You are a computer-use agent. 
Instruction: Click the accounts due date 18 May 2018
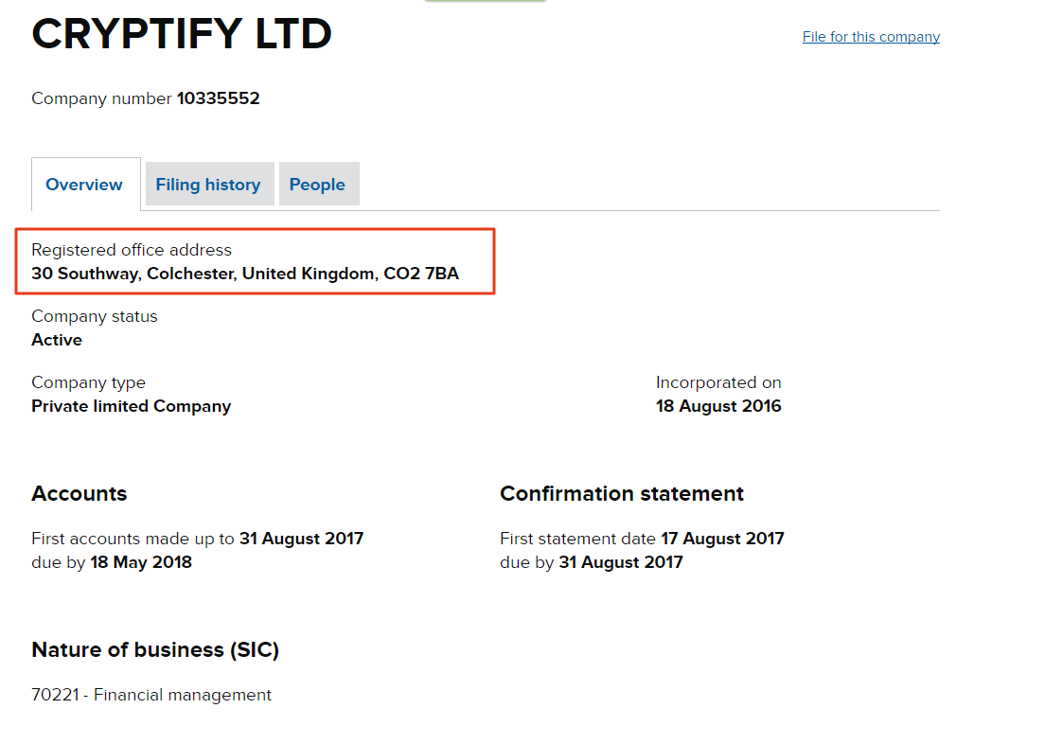coord(141,562)
